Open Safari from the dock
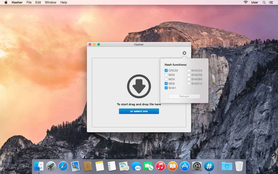 (63, 166)
